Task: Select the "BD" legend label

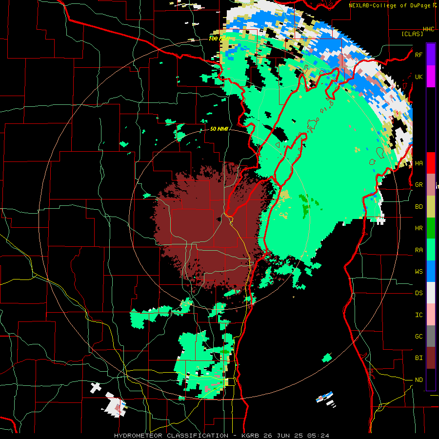Action: coord(419,207)
